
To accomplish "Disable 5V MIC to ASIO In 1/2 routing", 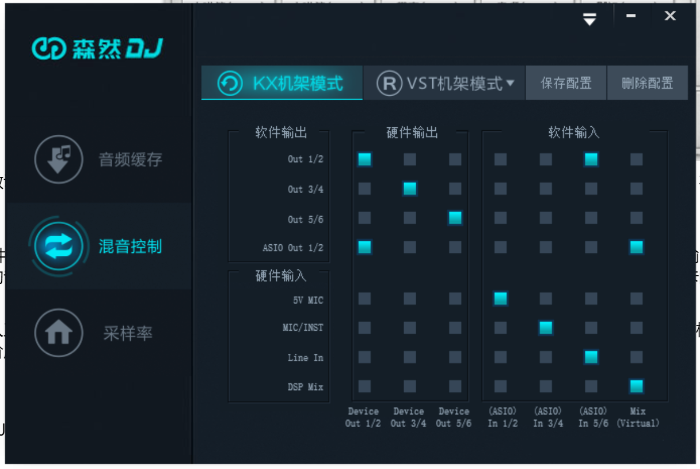I will click(x=500, y=298).
